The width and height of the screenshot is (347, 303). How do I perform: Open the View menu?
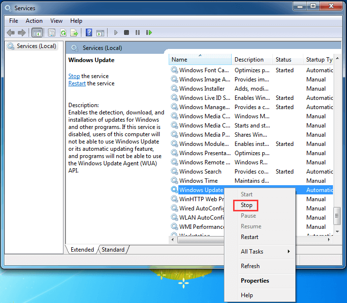coord(56,21)
